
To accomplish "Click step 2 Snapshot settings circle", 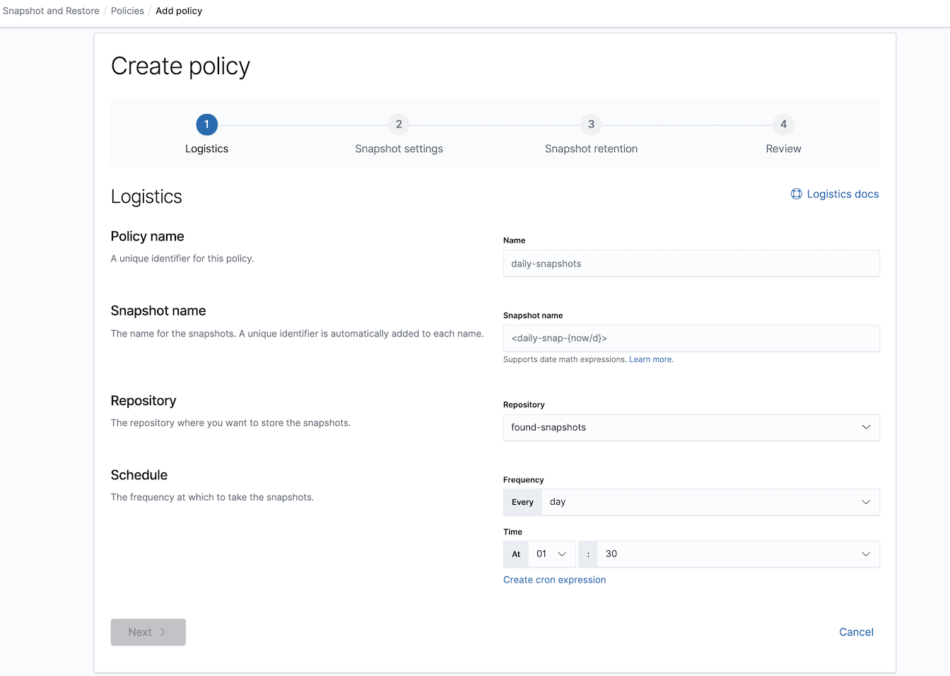I will tap(399, 124).
